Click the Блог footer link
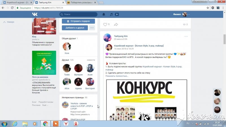The width and height of the screenshot is (226, 127). (34, 102)
